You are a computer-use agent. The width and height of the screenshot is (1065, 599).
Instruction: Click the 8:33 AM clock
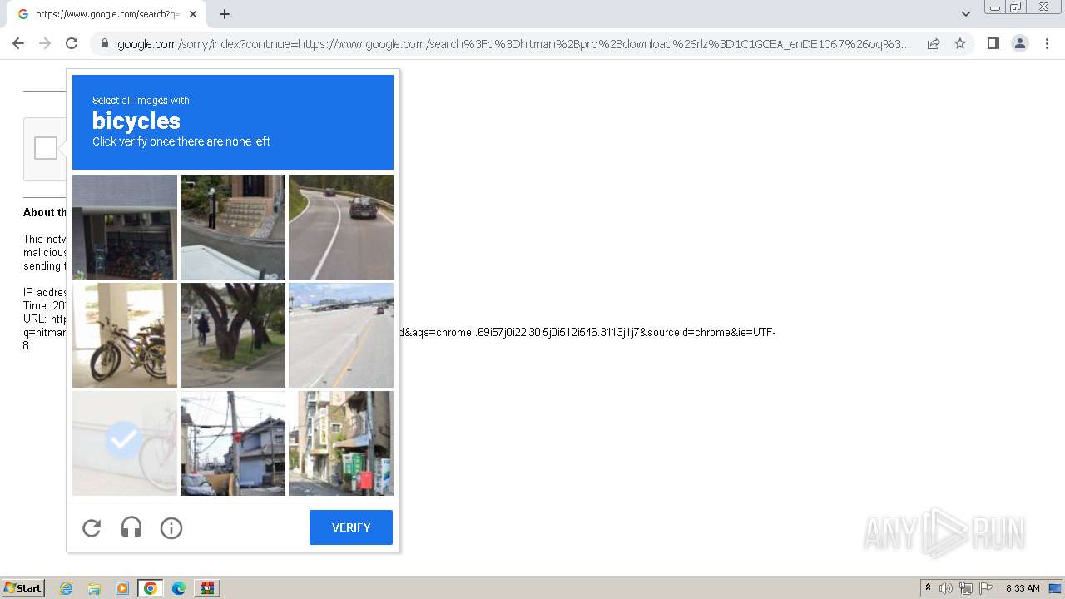1023,588
